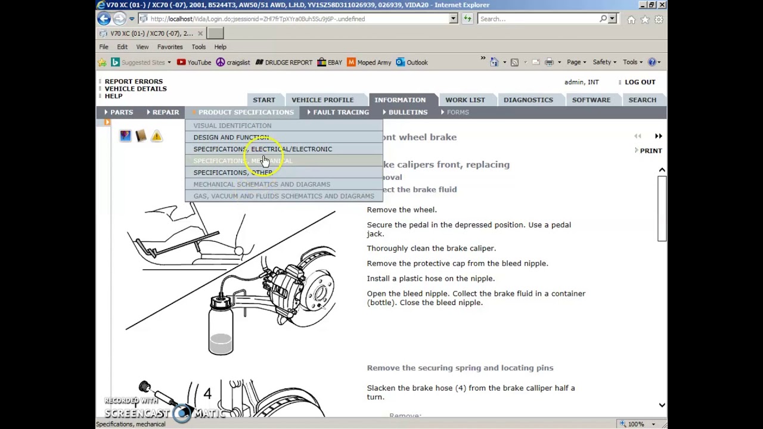The image size is (763, 429).
Task: Refresh the page using the address bar refresh icon
Action: tap(467, 18)
